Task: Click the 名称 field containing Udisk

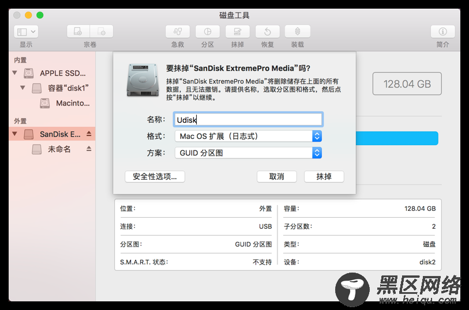Action: (248, 120)
